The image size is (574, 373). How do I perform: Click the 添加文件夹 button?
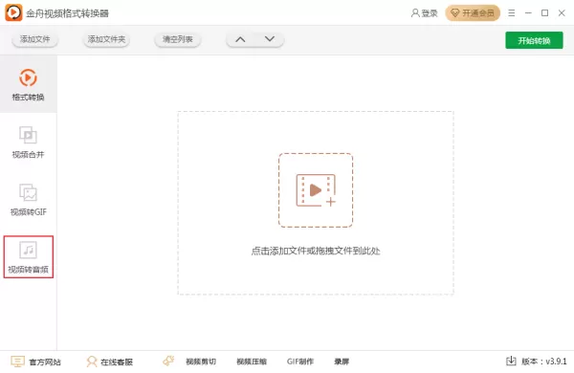[x=106, y=39]
